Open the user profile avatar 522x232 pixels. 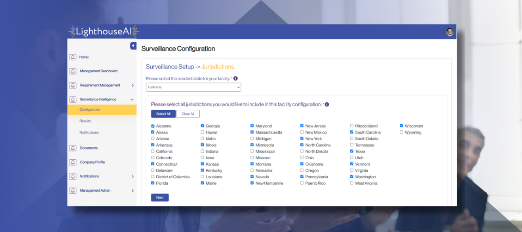450,32
